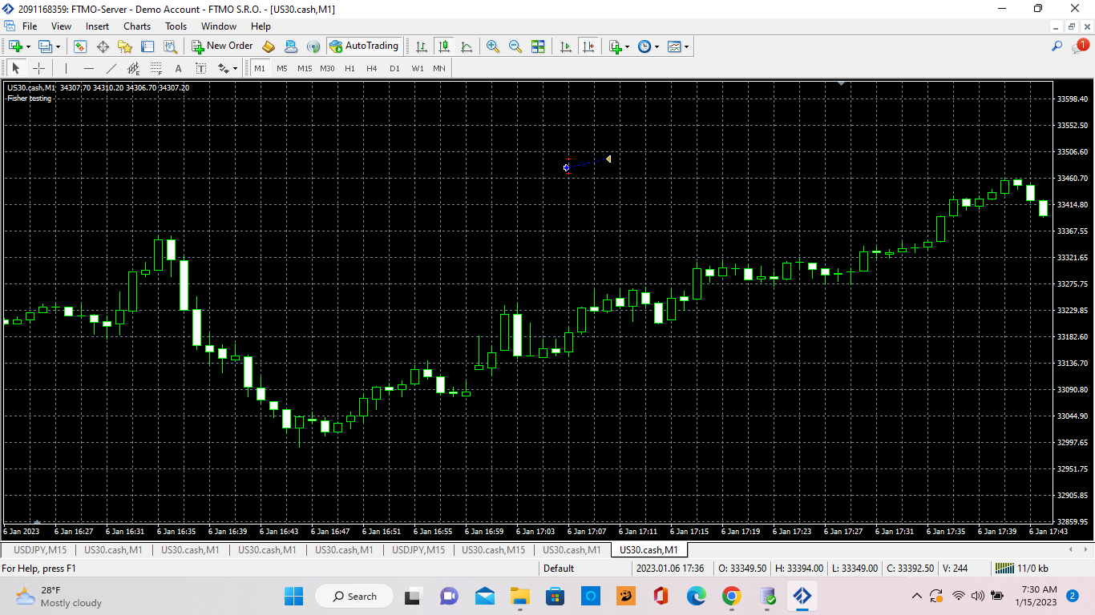Select the Fibonacci retracement tool
Screen dimensions: 1095x615
click(156, 68)
